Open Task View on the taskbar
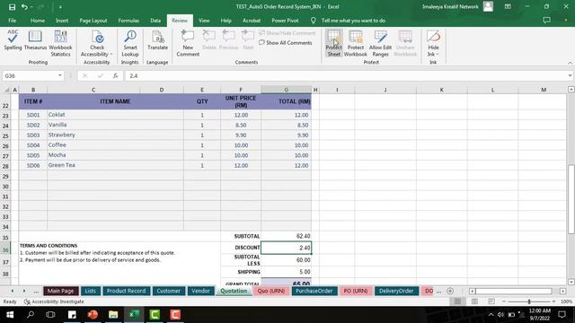 coord(50,315)
